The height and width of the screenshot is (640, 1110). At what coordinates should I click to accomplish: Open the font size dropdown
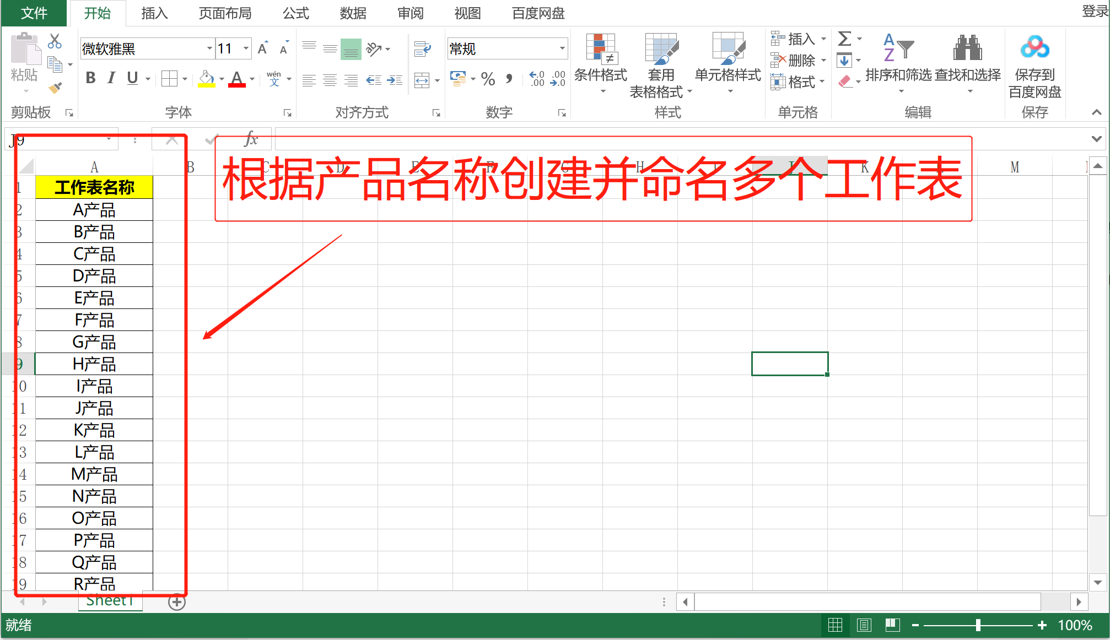coord(246,48)
